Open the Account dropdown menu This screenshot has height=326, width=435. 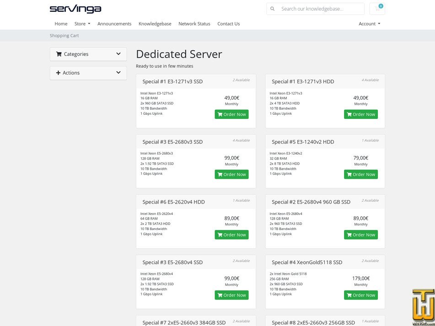pyautogui.click(x=369, y=23)
